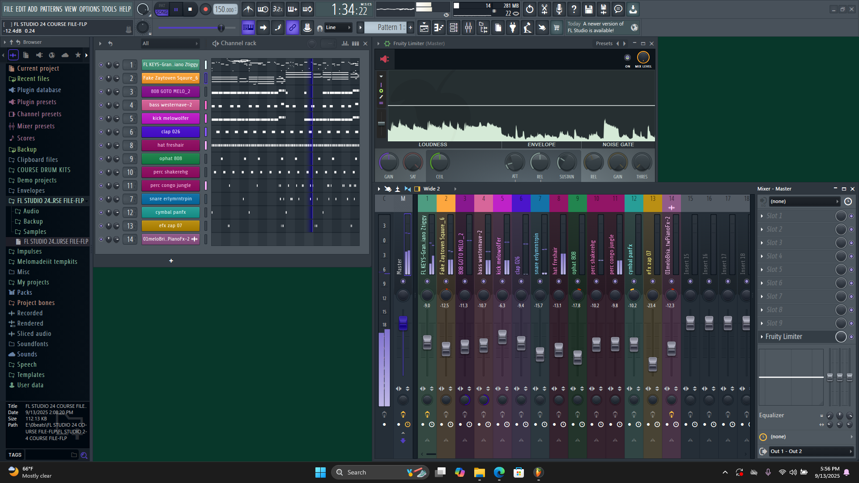This screenshot has width=859, height=483.
Task: Click the render/export download icon
Action: 633,9
